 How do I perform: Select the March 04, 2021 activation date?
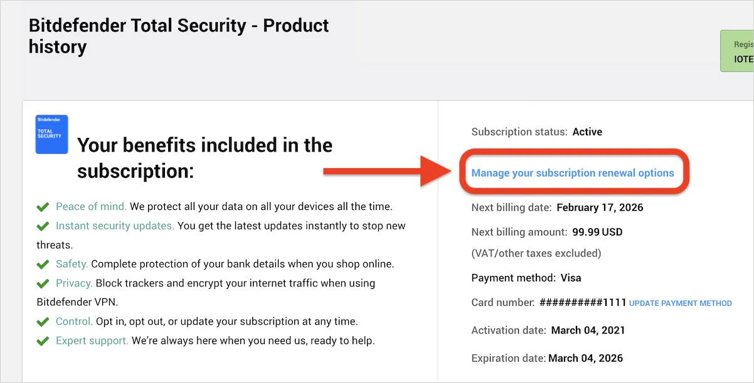[x=588, y=330]
